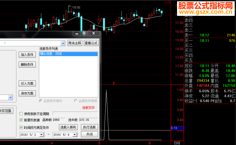This screenshot has width=236, height=145.
Task: Click month 5 marker on time axis
Action: (x=99, y=143)
